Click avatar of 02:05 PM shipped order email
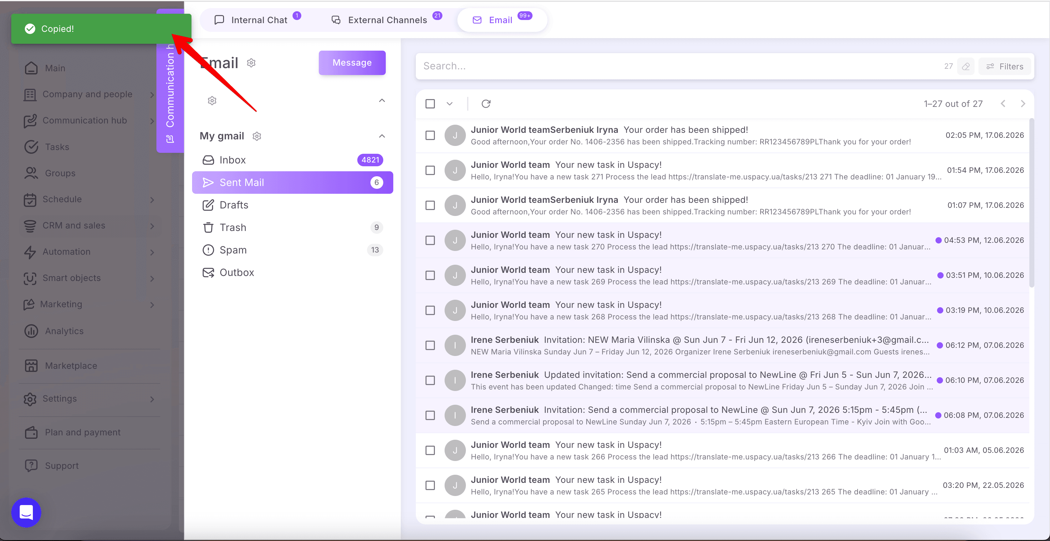The height and width of the screenshot is (541, 1050). pos(455,135)
